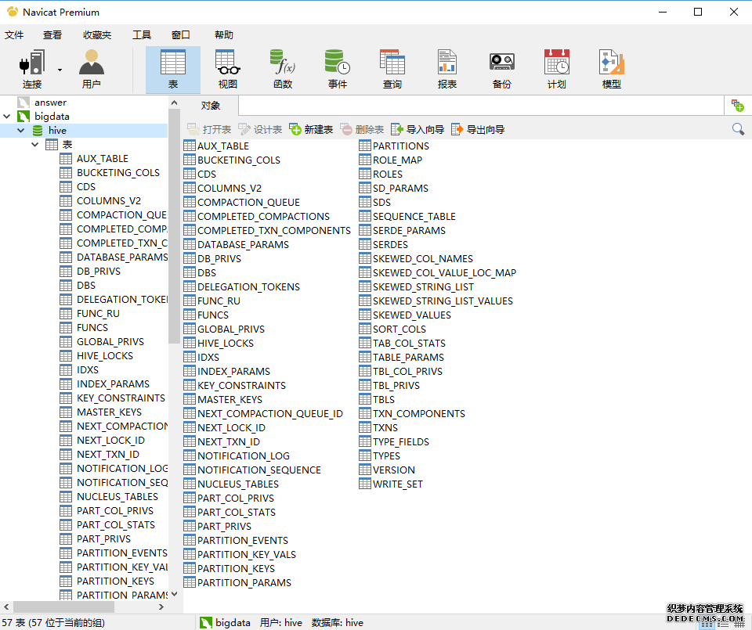Open the 收藏夹 (Favorites) menu
752x630 pixels.
coord(97,35)
